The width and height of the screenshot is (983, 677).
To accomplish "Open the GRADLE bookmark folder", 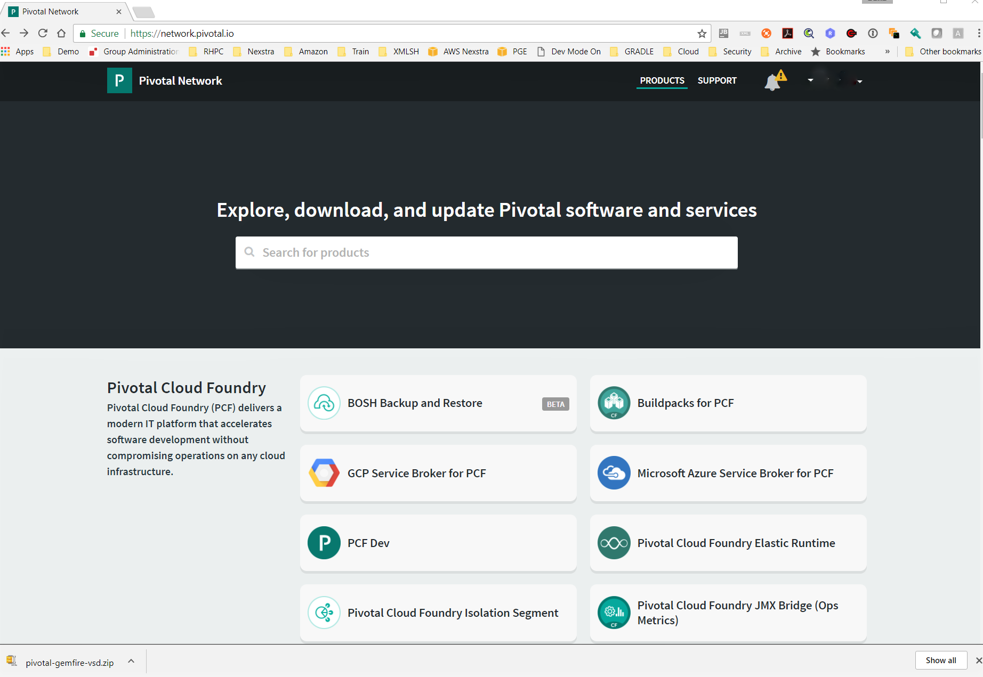I will (632, 52).
